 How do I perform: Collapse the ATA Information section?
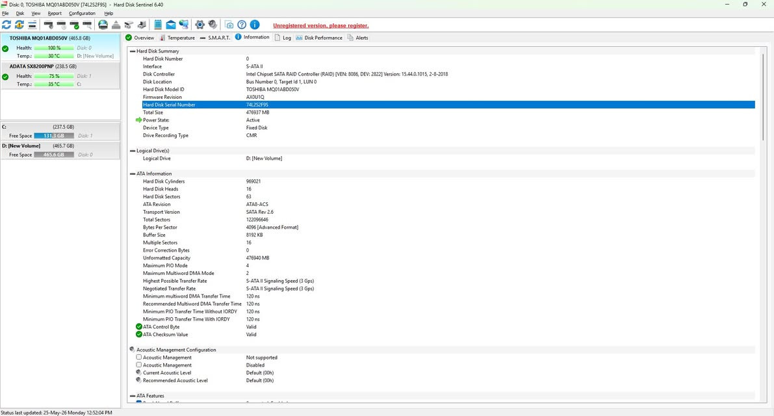coord(133,174)
